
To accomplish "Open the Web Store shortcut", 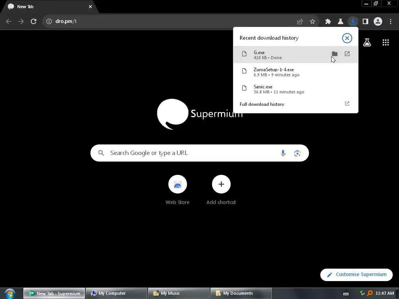I will [177, 190].
